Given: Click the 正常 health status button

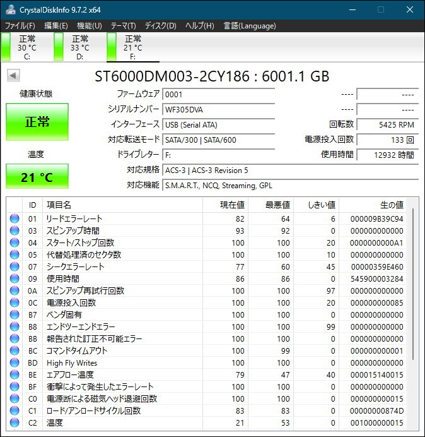Looking at the screenshot, I should (37, 122).
